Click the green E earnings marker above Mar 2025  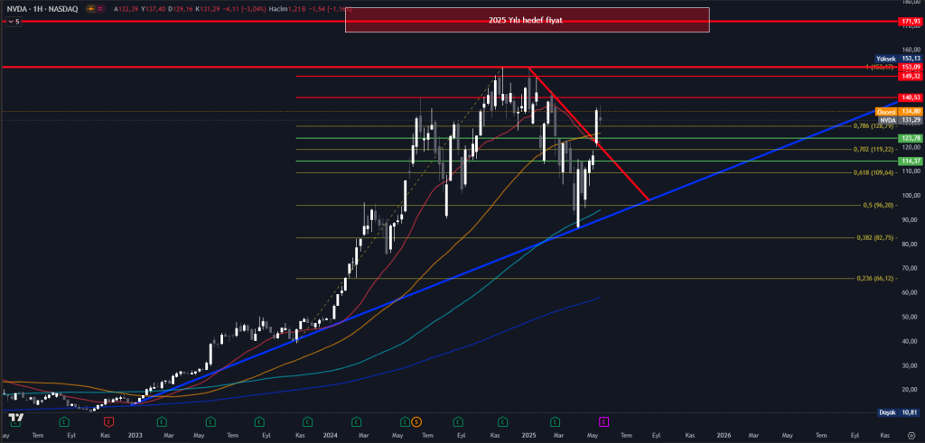555,421
